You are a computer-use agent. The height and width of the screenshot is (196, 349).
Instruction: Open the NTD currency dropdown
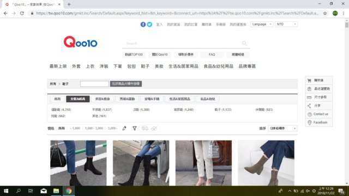pyautogui.click(x=286, y=24)
